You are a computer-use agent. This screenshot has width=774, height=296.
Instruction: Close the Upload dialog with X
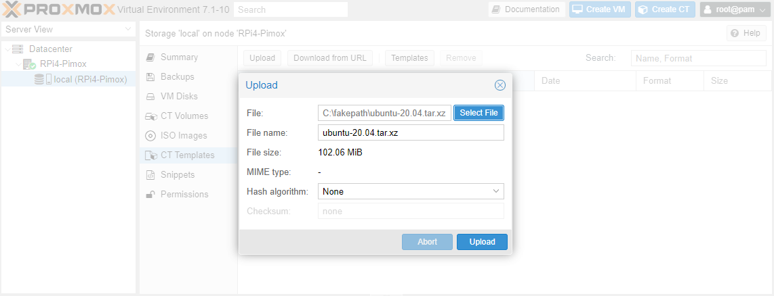tap(500, 85)
